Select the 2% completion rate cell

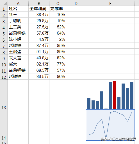pyautogui.click(x=58, y=39)
